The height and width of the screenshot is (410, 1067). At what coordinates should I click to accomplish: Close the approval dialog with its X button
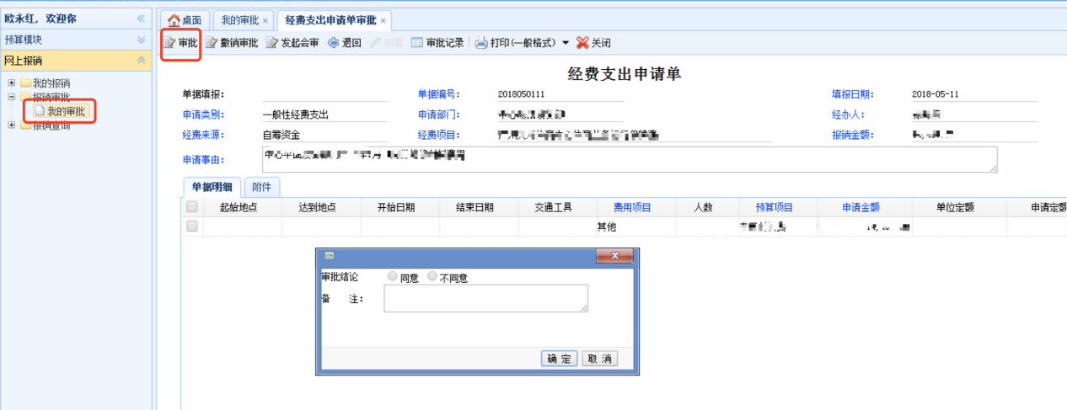pyautogui.click(x=615, y=255)
